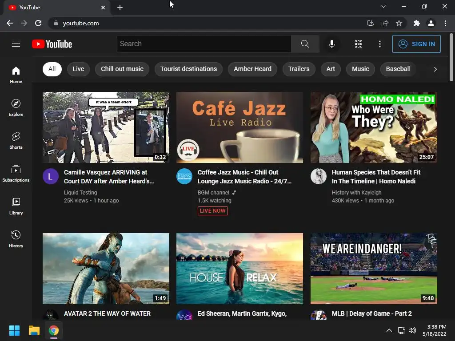Open Shorts in sidebar
This screenshot has height=341, width=455.
(x=16, y=141)
